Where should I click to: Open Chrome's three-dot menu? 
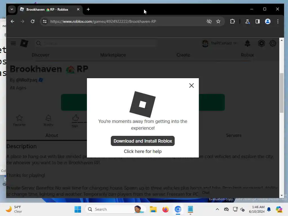[x=278, y=21]
